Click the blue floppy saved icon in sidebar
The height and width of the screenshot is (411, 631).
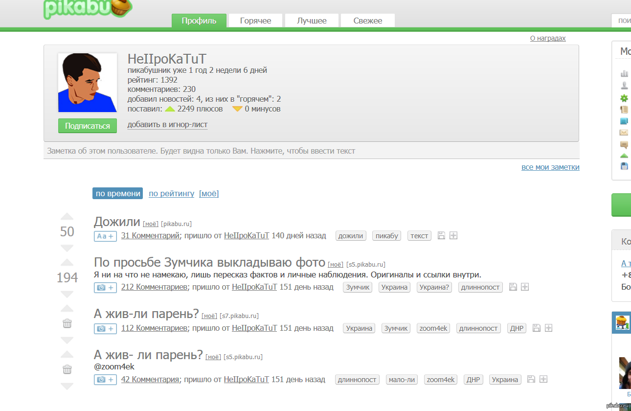624,166
